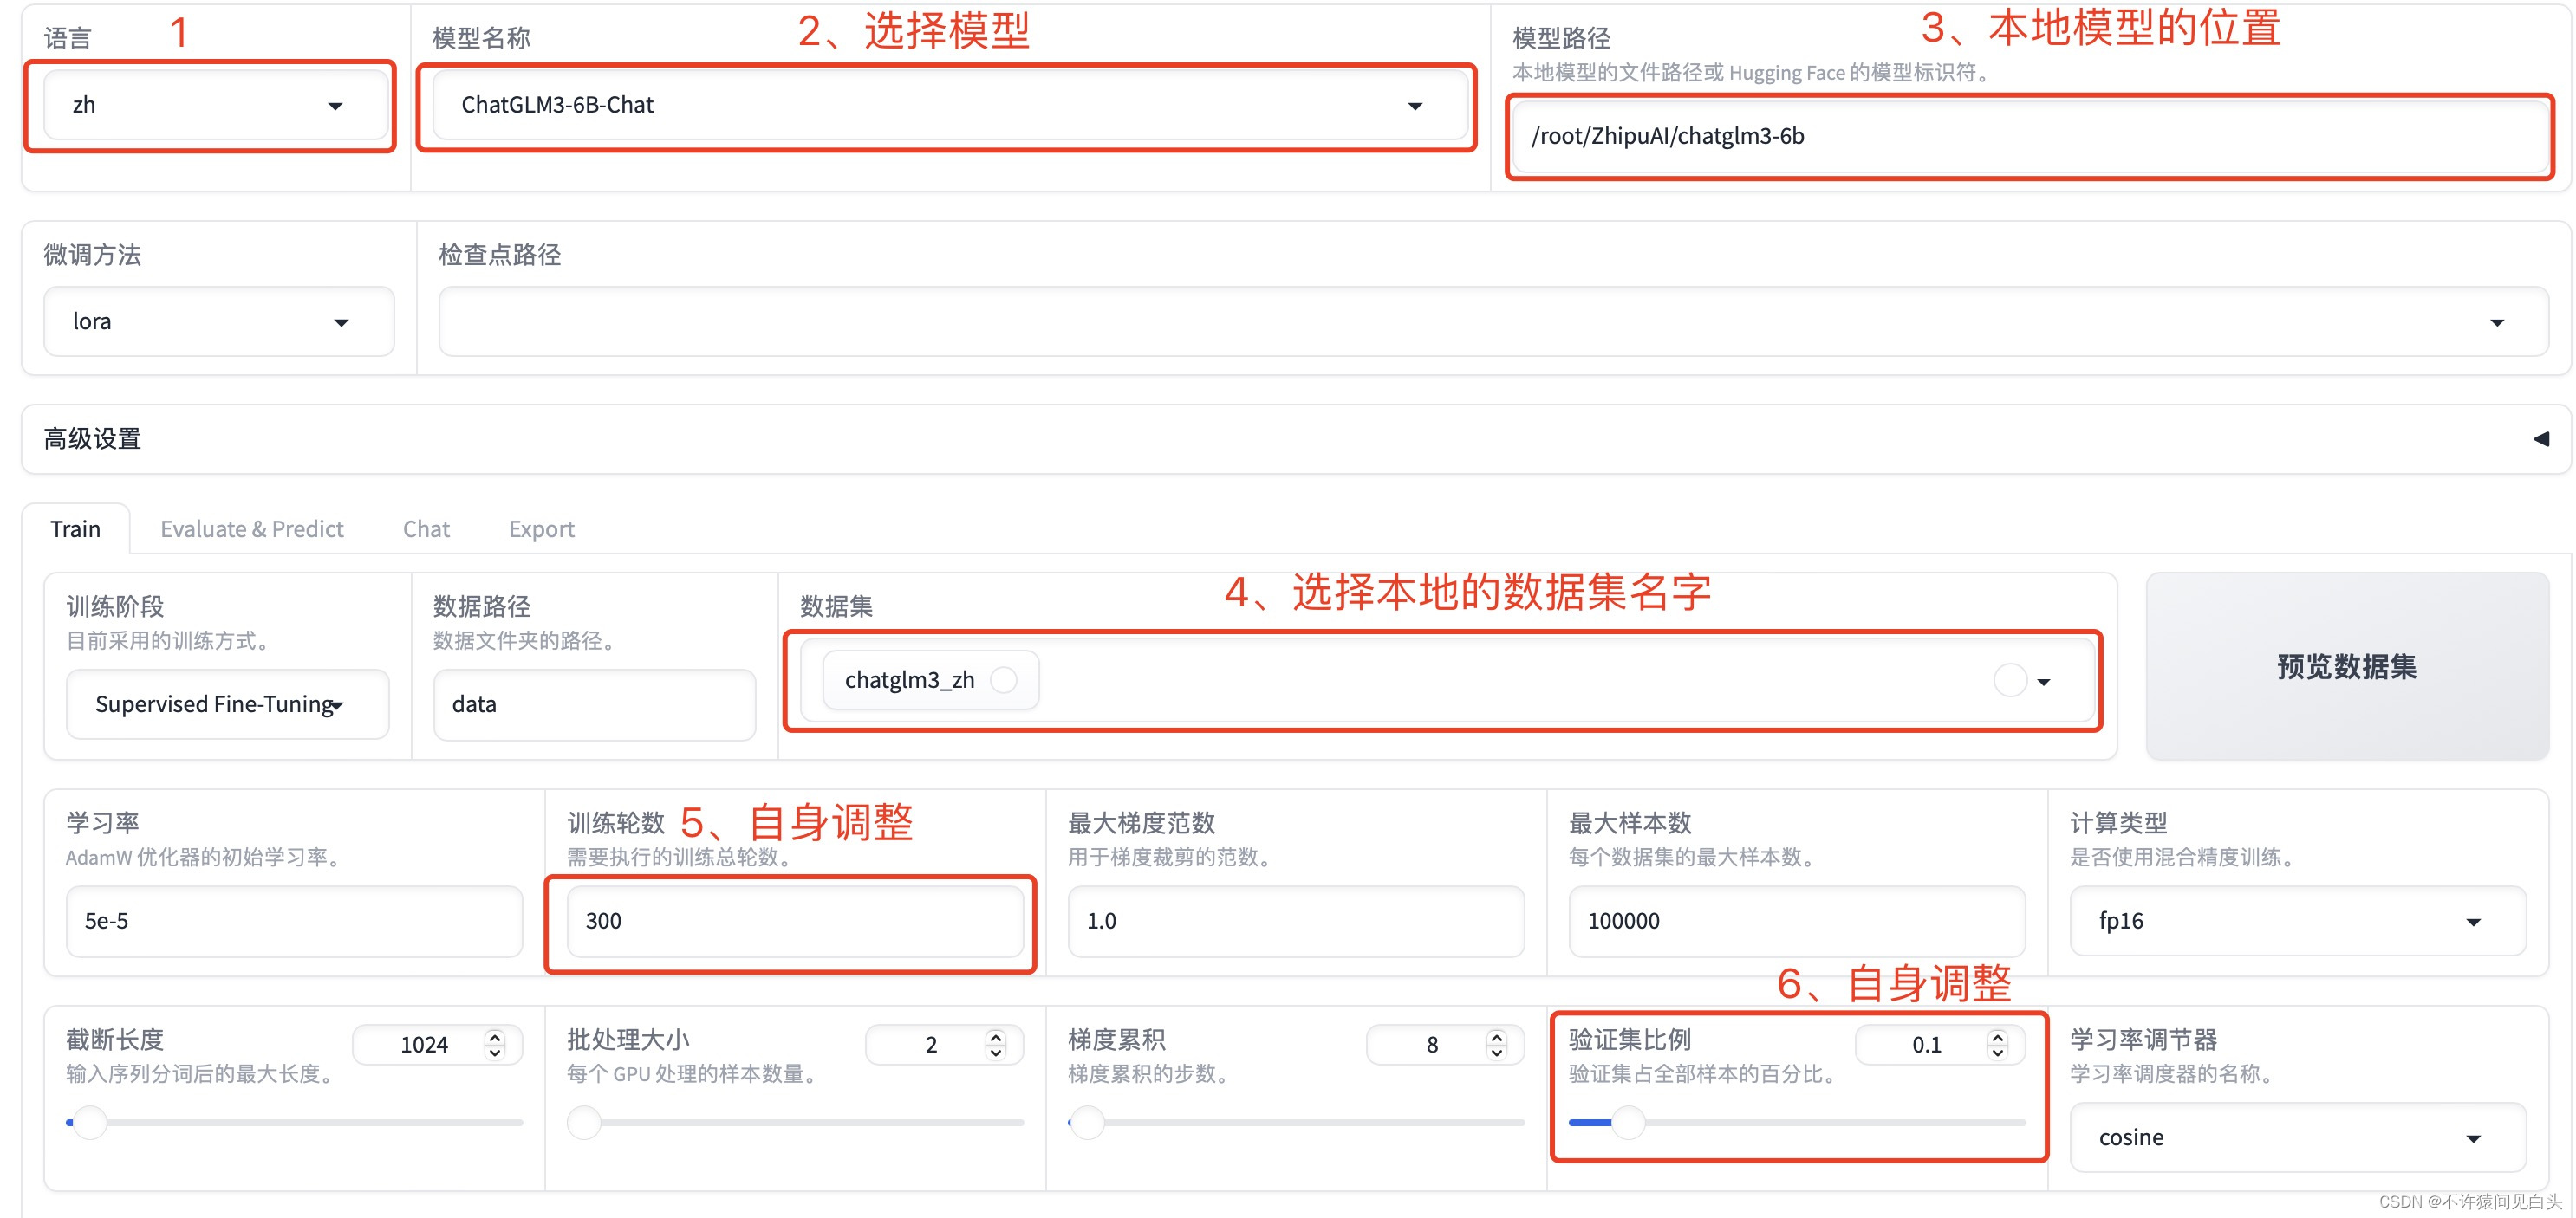Increase 梯度累积 steps with up arrow
Screen dimensions: 2576x1218
1497,1036
